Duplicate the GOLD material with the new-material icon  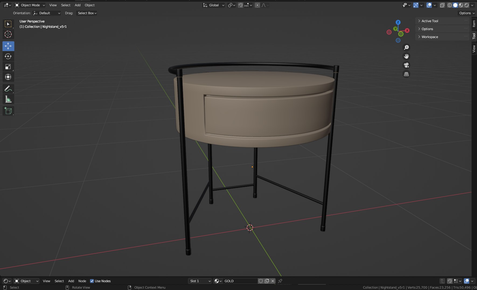tap(267, 281)
